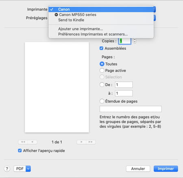Toggle the Assemblées checkbox

click(x=101, y=48)
